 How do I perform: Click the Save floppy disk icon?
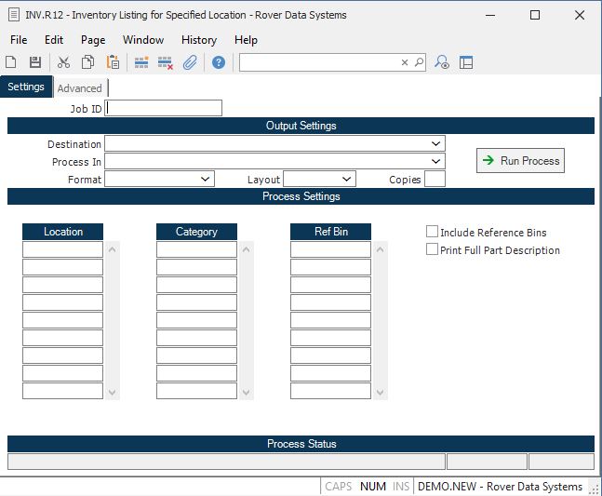(x=35, y=62)
